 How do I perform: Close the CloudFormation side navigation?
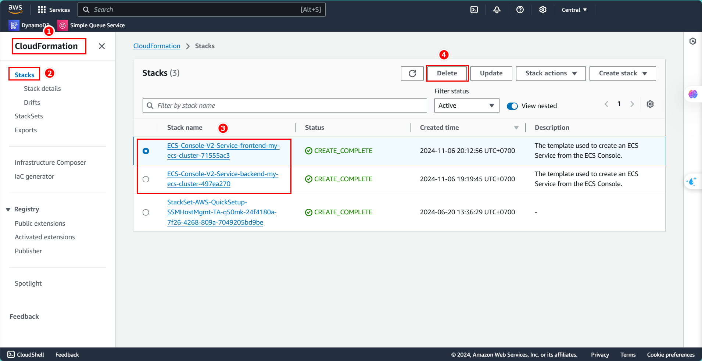102,46
